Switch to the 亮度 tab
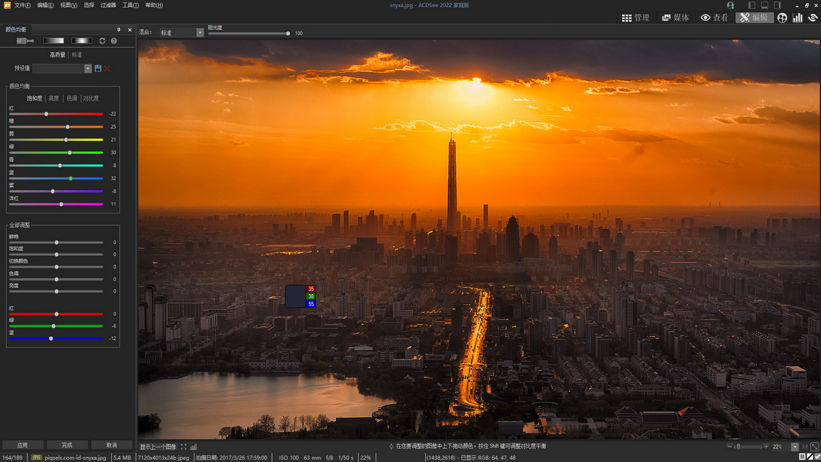821x462 pixels. pos(54,99)
